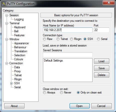Open Telnet category in the tree
This screenshot has width=116, height=112.
click(18, 75)
